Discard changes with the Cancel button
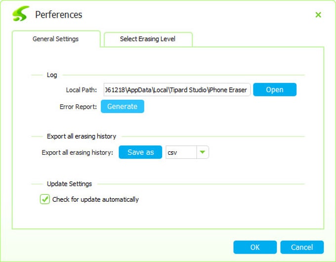This screenshot has height=262, width=336. pos(301,247)
